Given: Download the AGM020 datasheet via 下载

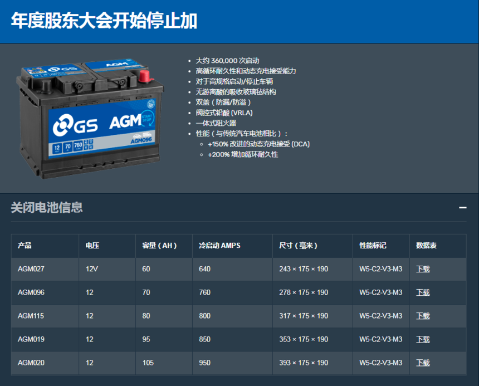Looking at the screenshot, I should [x=423, y=363].
